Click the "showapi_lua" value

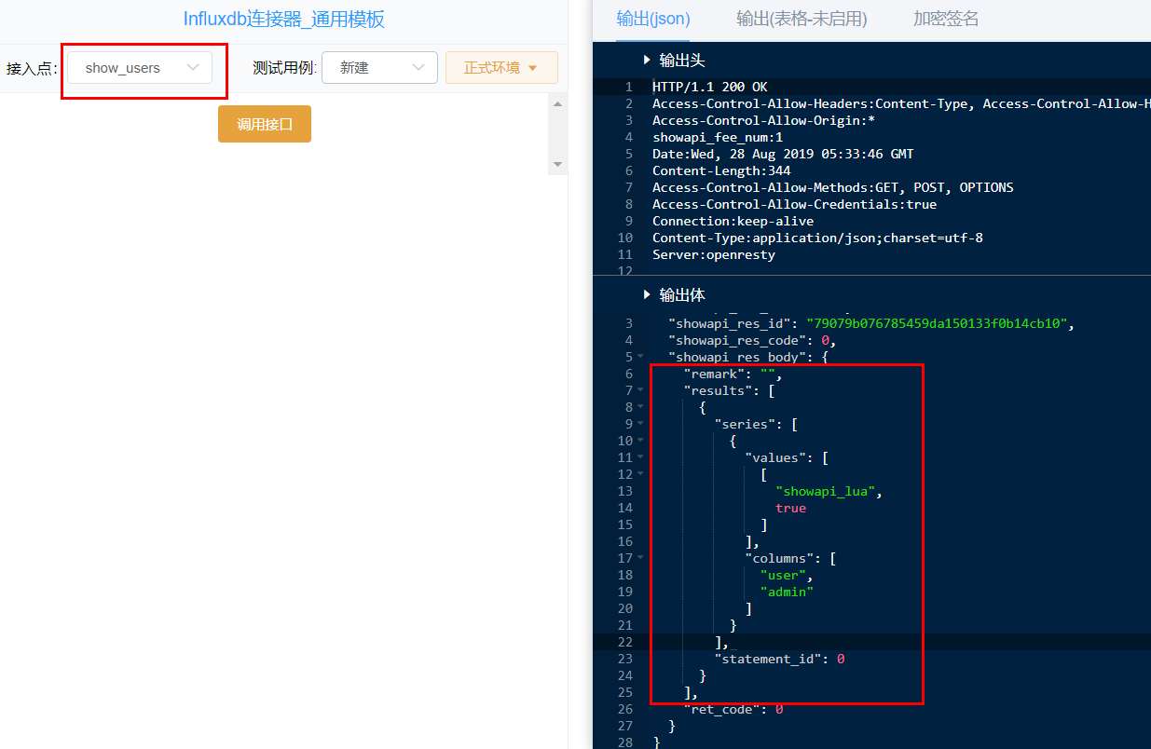click(825, 491)
